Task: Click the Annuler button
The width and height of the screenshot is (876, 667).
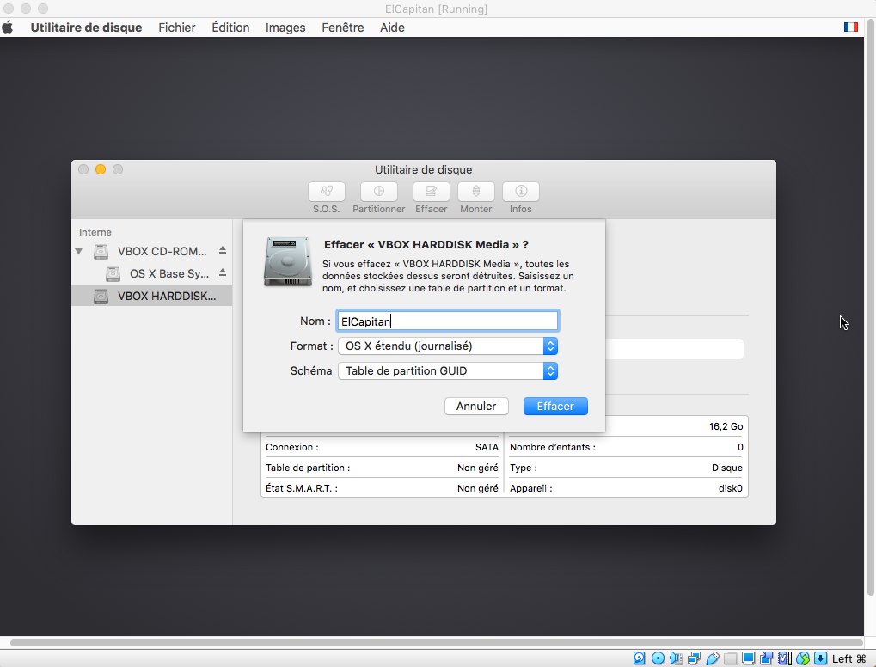Action: (476, 406)
